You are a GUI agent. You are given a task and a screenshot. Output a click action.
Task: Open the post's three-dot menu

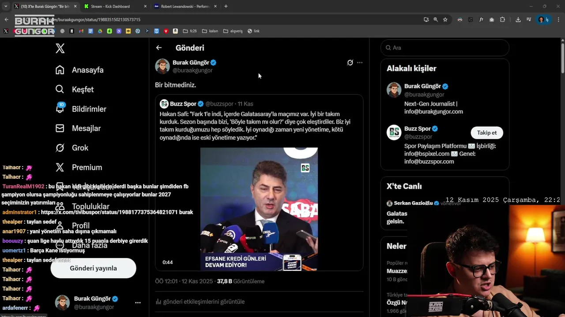tap(360, 63)
